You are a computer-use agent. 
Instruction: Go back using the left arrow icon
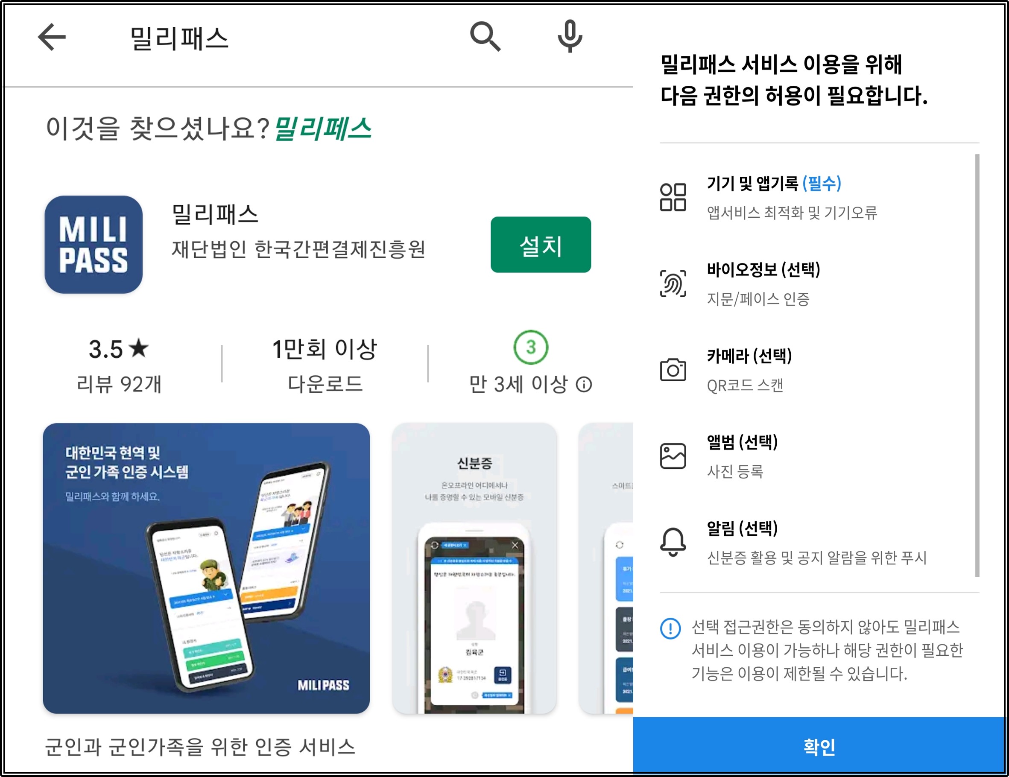click(52, 37)
